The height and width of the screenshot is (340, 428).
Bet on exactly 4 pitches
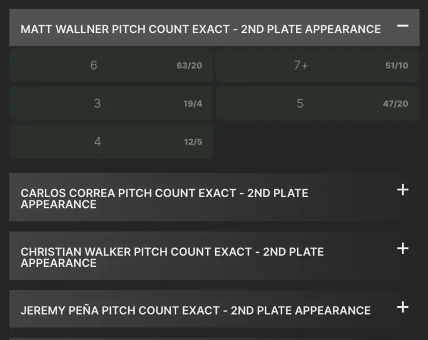coord(98,142)
